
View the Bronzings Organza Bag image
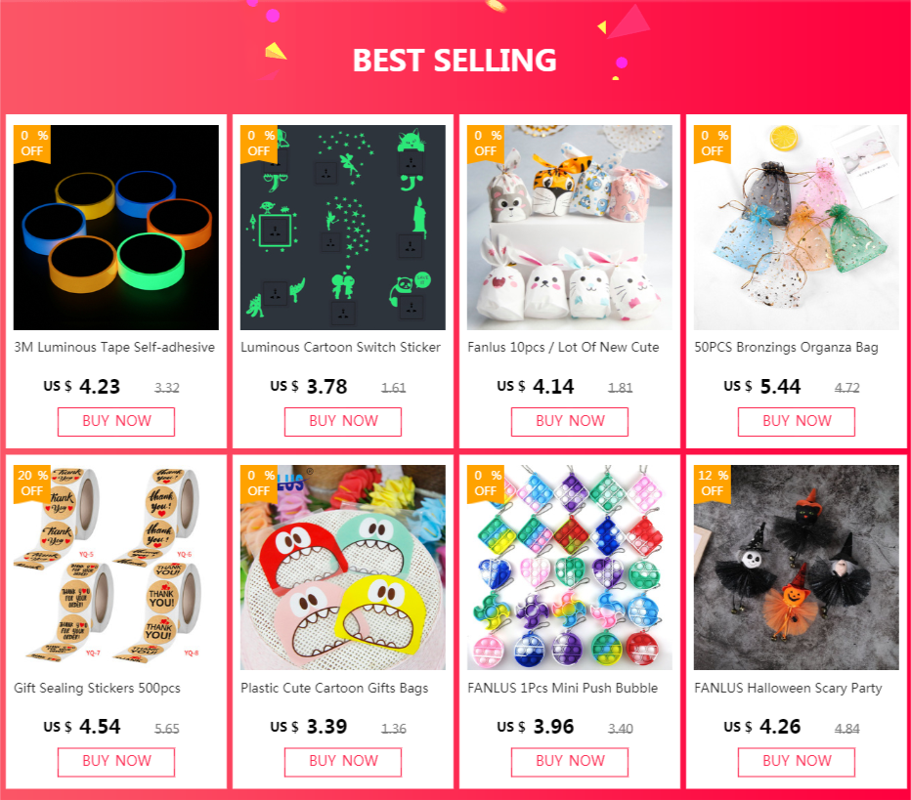tap(797, 228)
